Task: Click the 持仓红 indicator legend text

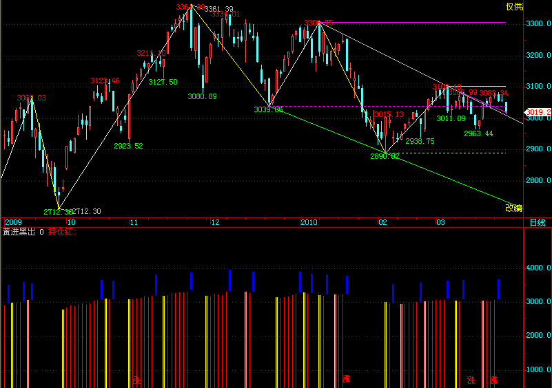Action: (61, 232)
